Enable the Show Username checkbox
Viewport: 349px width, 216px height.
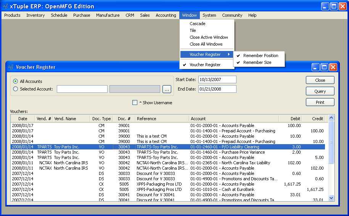(x=135, y=103)
